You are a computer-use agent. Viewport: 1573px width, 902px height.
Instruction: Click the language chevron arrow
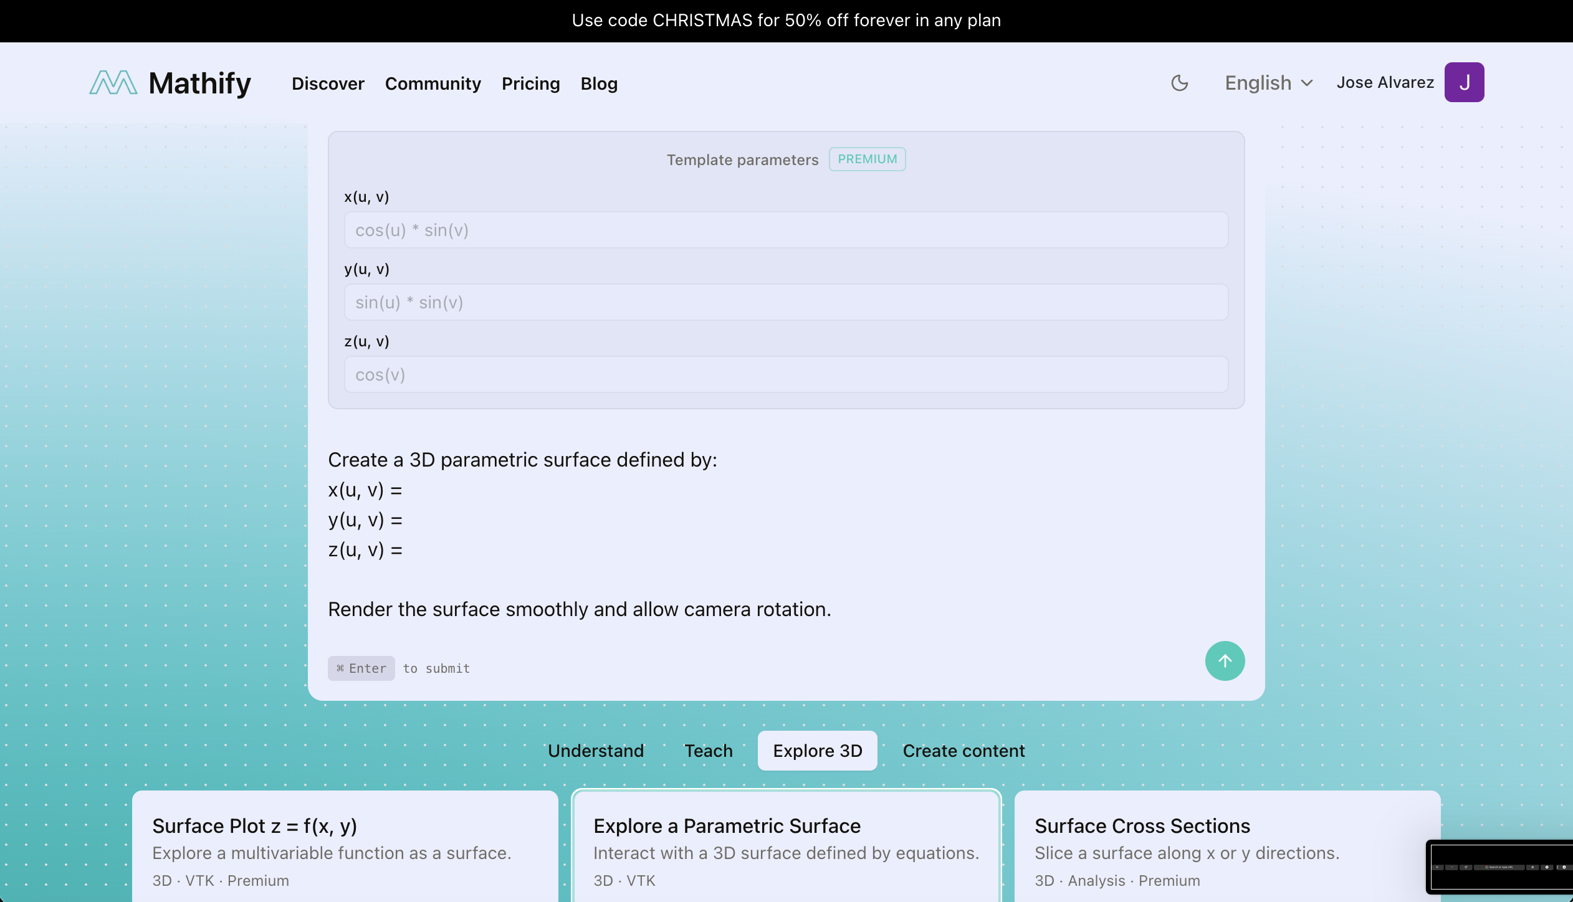[x=1307, y=83]
